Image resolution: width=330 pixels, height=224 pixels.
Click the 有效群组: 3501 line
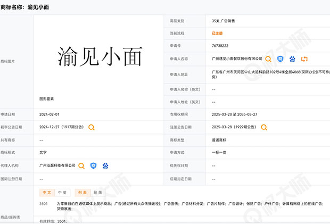(x=53, y=221)
